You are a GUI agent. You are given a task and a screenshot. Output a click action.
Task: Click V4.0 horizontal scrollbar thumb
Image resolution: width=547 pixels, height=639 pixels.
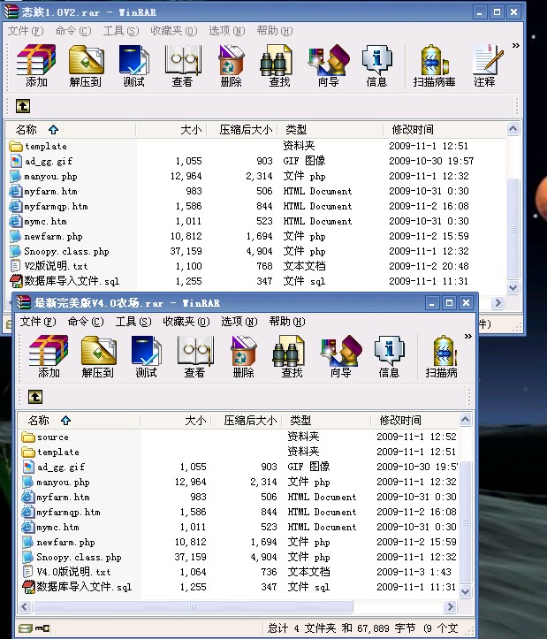coord(193,607)
